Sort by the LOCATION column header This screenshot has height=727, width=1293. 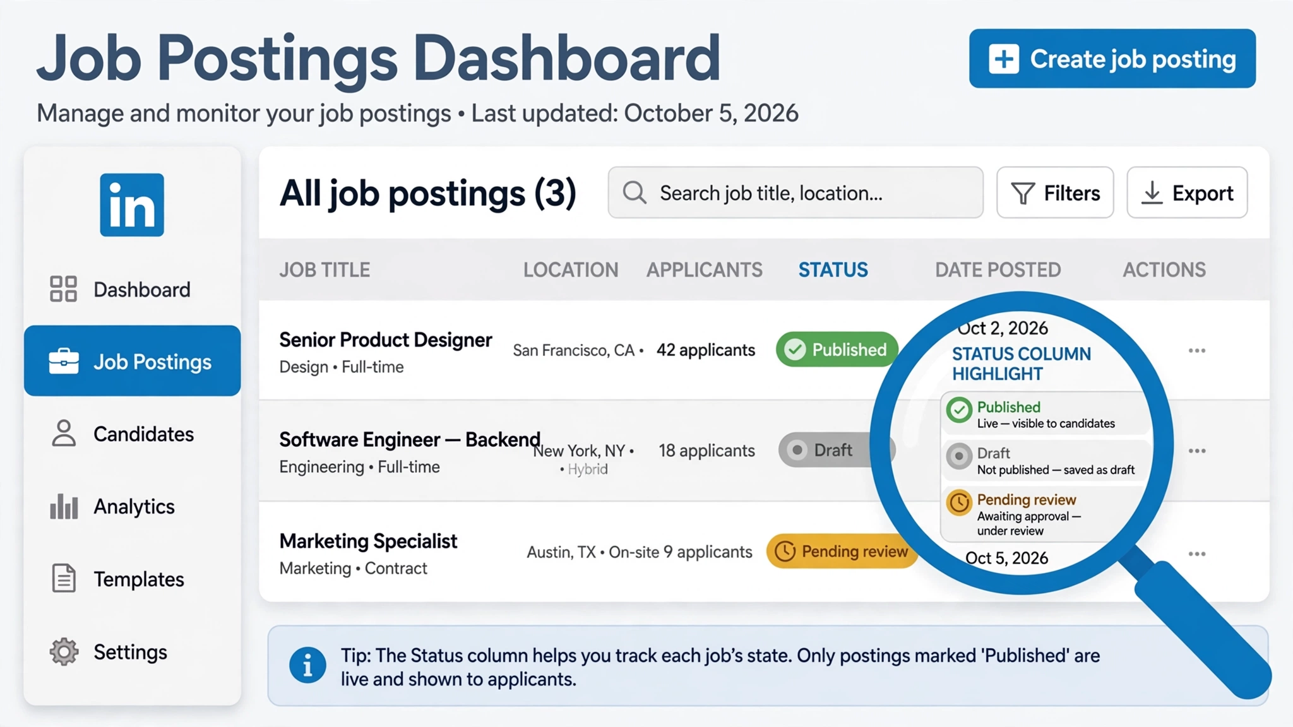pos(571,270)
